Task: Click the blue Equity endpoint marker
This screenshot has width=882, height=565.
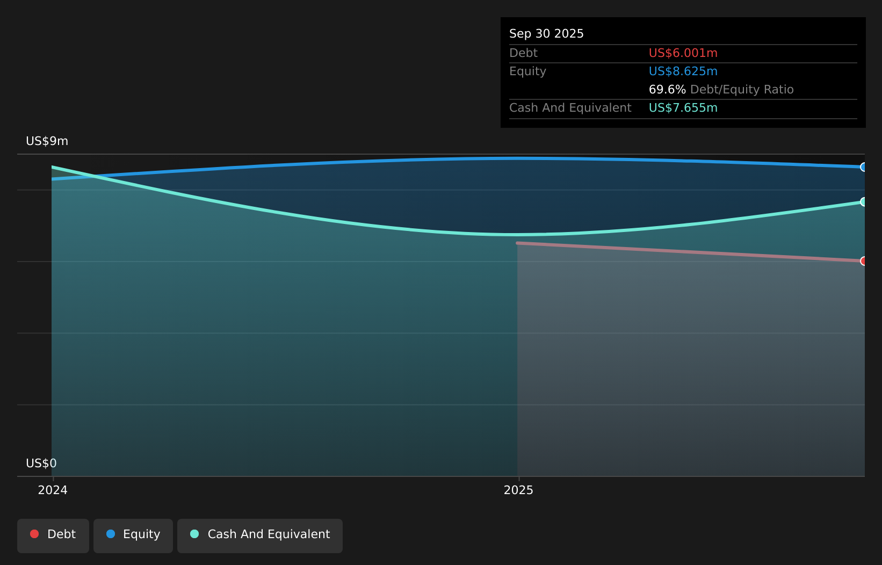Action: pos(864,167)
